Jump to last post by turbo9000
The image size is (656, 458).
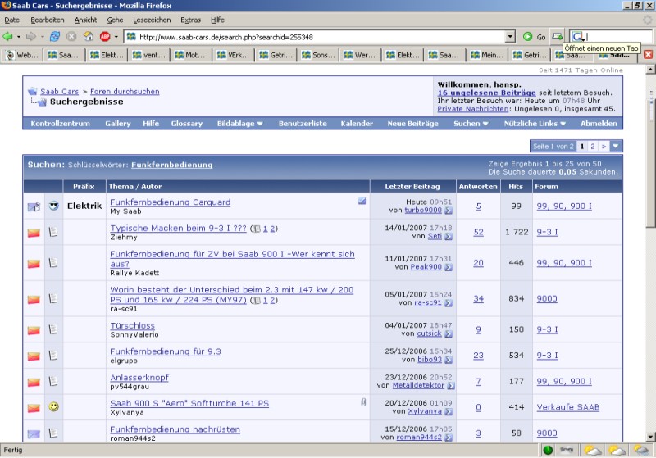[x=449, y=211]
